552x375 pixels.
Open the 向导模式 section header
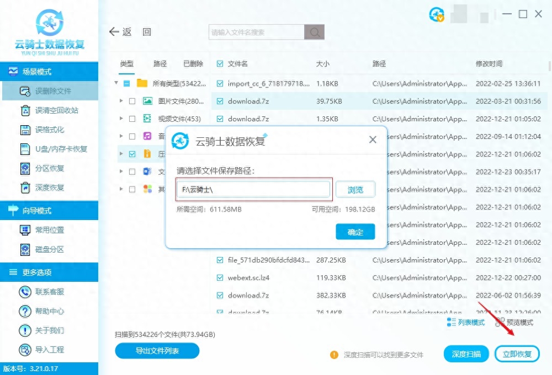[x=49, y=211]
